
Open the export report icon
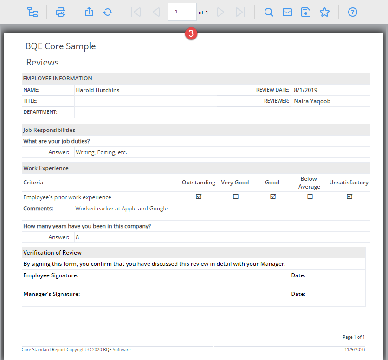(x=89, y=12)
